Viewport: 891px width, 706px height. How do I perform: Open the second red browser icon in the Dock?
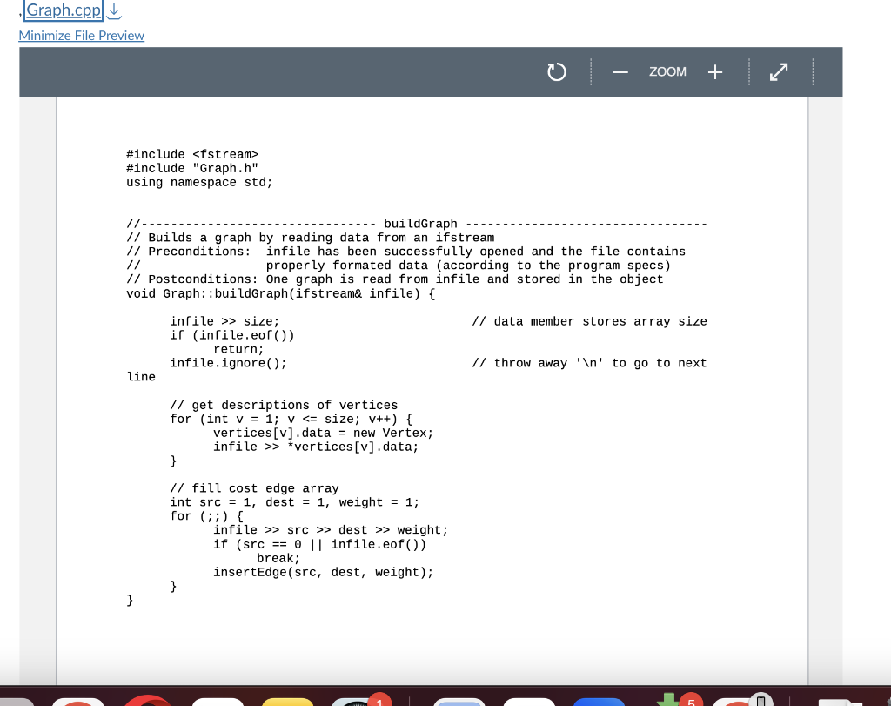148,702
